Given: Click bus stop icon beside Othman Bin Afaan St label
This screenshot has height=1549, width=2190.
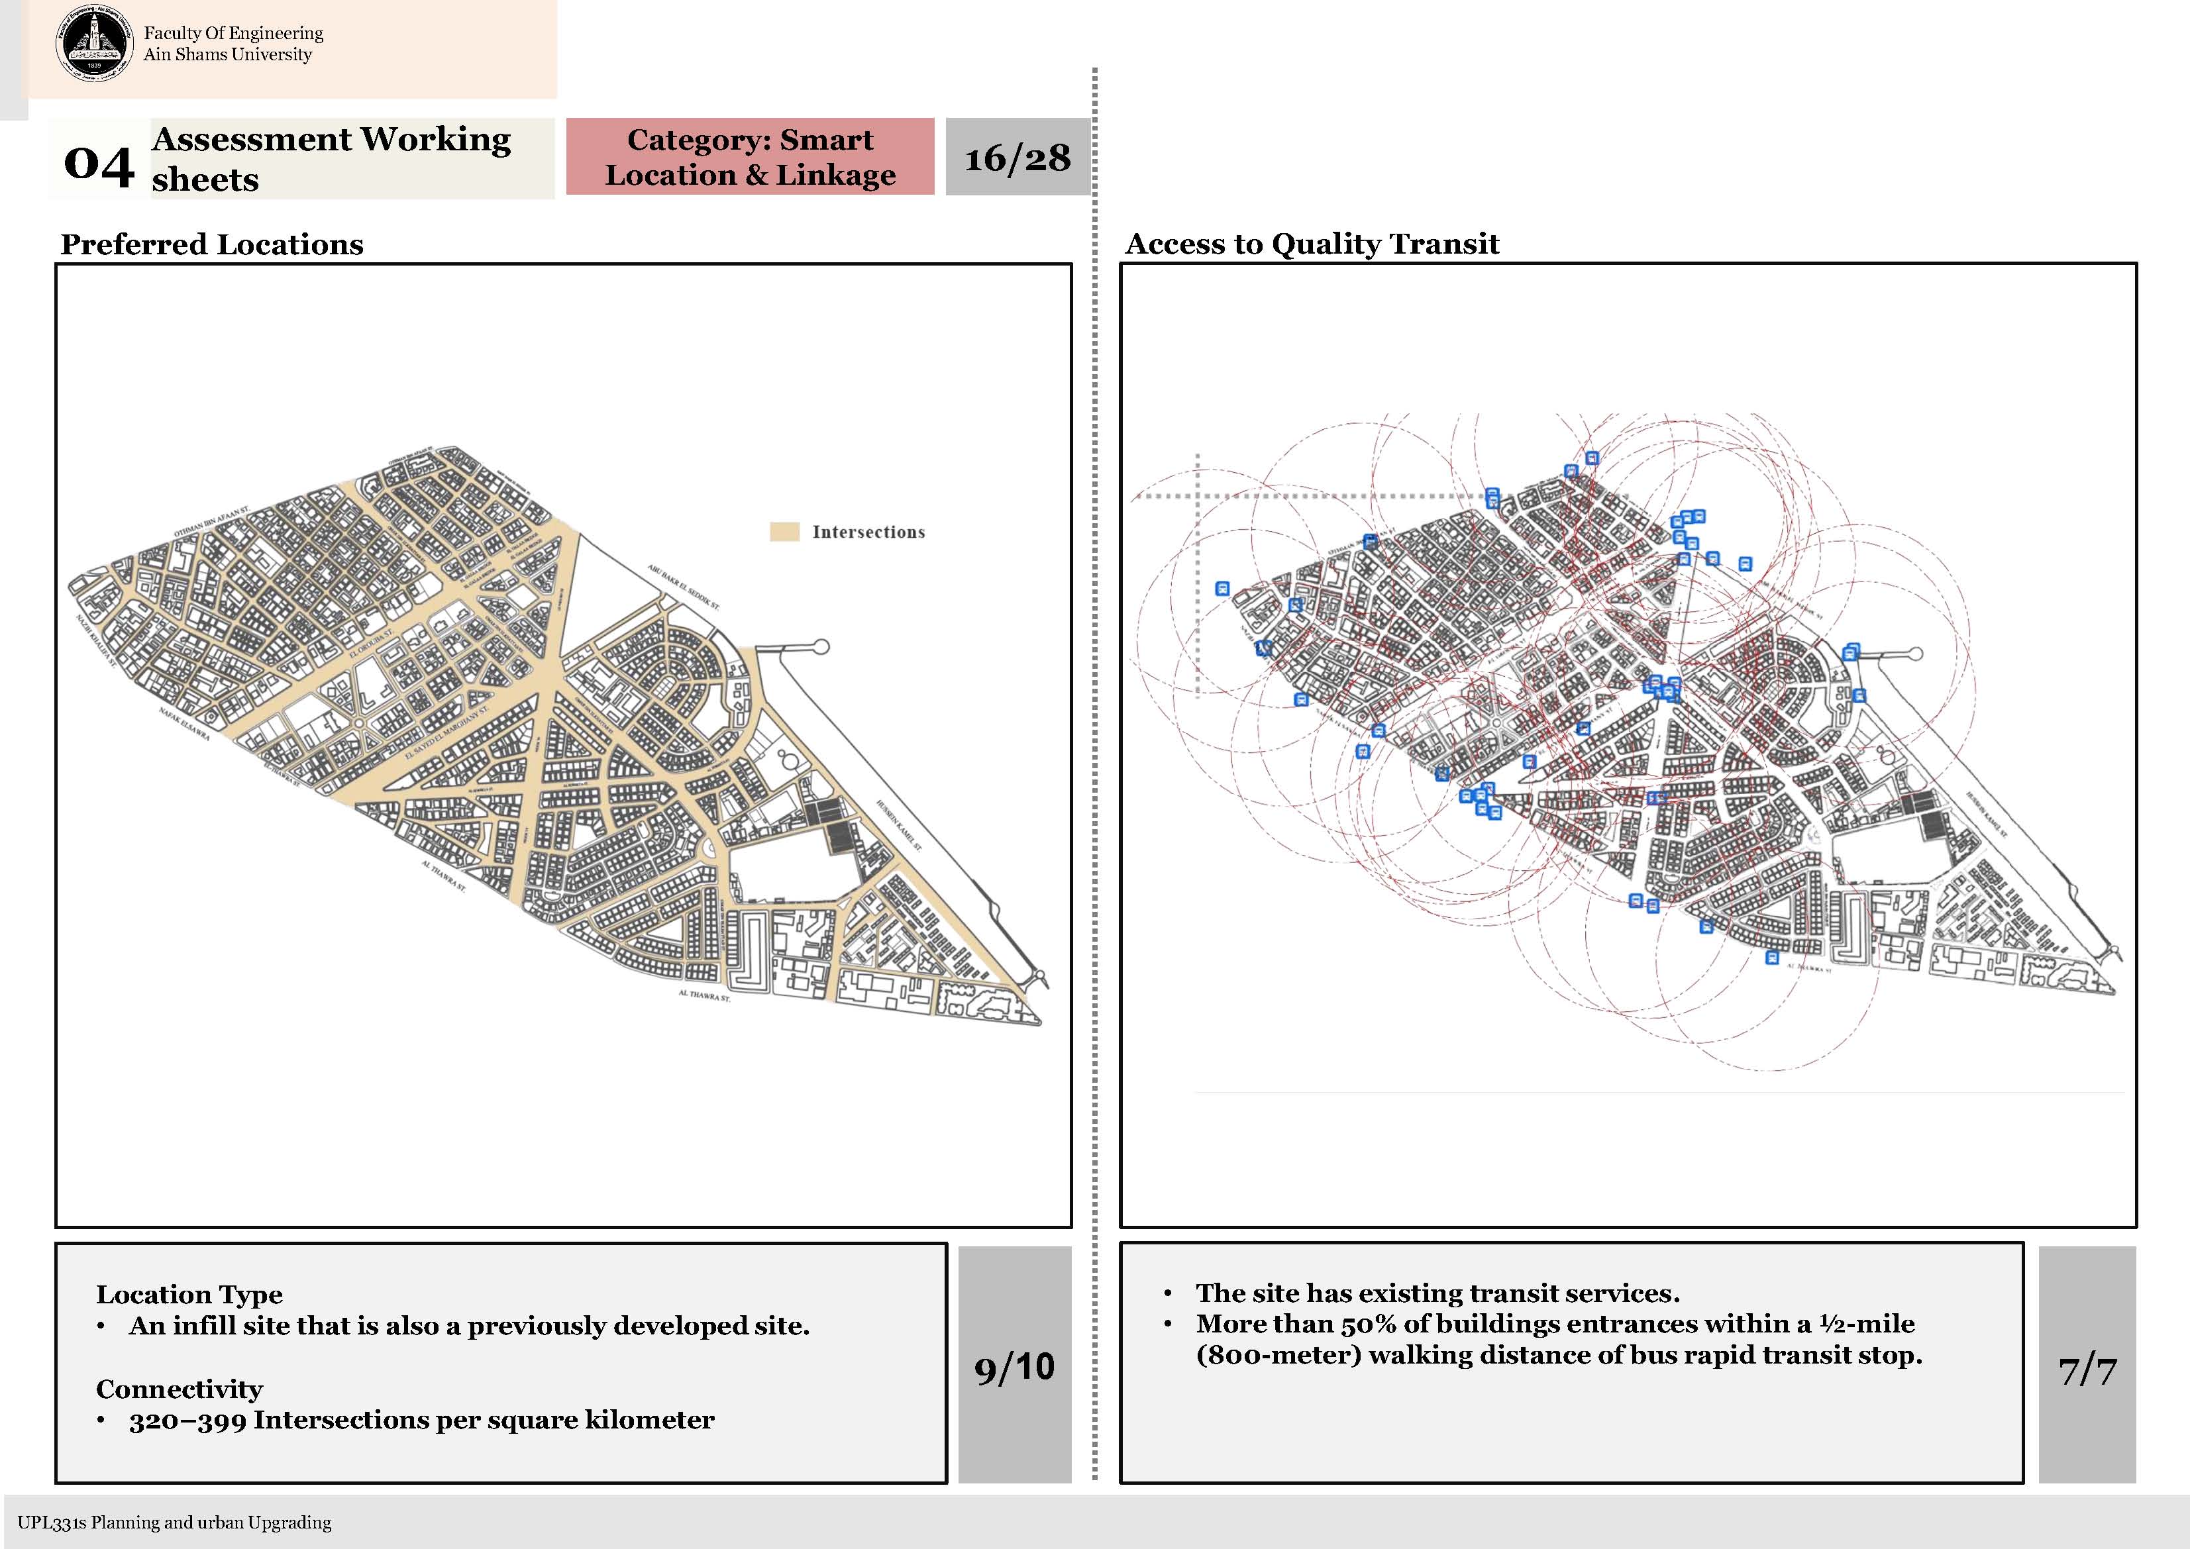Looking at the screenshot, I should coord(1370,541).
